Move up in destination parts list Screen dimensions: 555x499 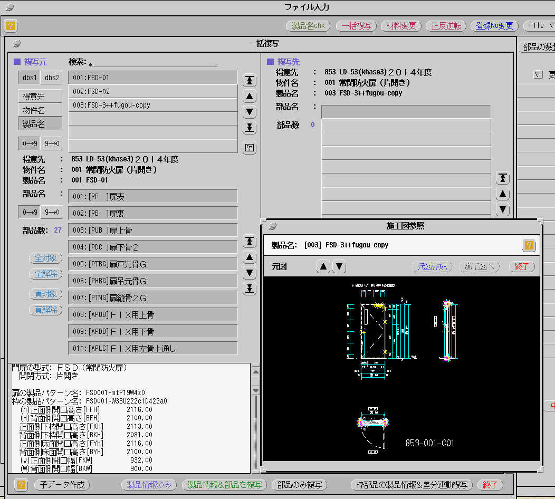point(503,194)
